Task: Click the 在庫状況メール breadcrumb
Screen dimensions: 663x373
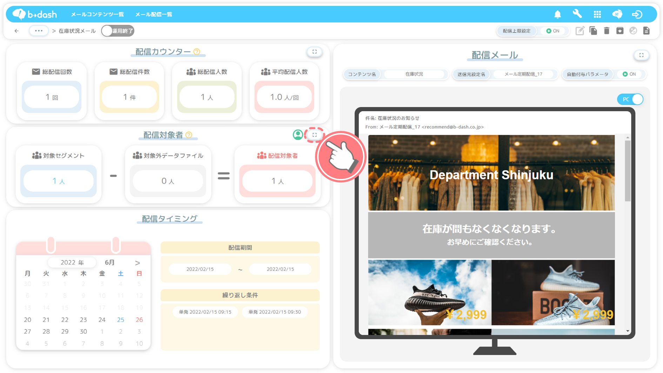Action: pyautogui.click(x=77, y=31)
